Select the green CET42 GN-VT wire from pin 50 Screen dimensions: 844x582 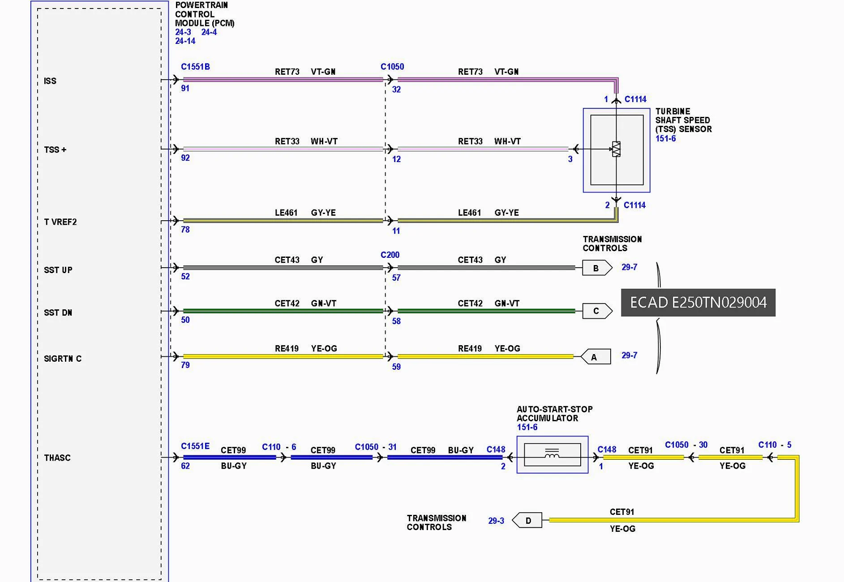click(x=283, y=311)
